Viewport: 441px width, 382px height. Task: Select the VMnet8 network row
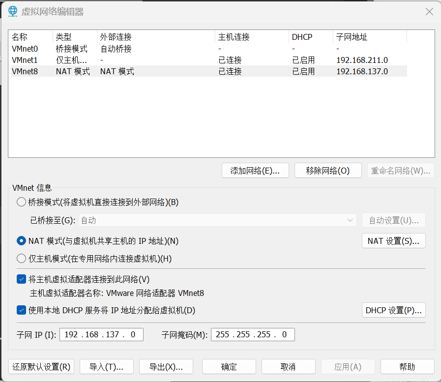(x=208, y=71)
